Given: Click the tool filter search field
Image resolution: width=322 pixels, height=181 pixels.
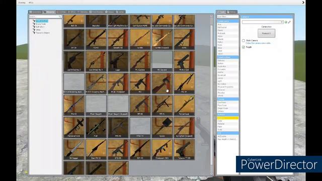Looking at the screenshot, I should pos(228,17).
